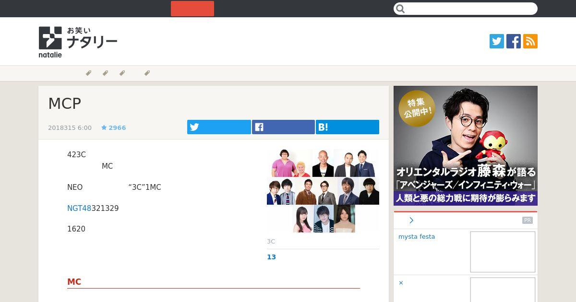
Task: Click the text 423C in the article
Action: (x=76, y=155)
